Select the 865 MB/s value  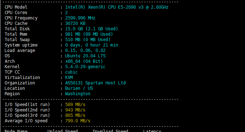pos(75,115)
